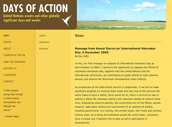This screenshot has height=127, width=172.
Task: Open the Headlines submenu link
Action: click(44, 42)
